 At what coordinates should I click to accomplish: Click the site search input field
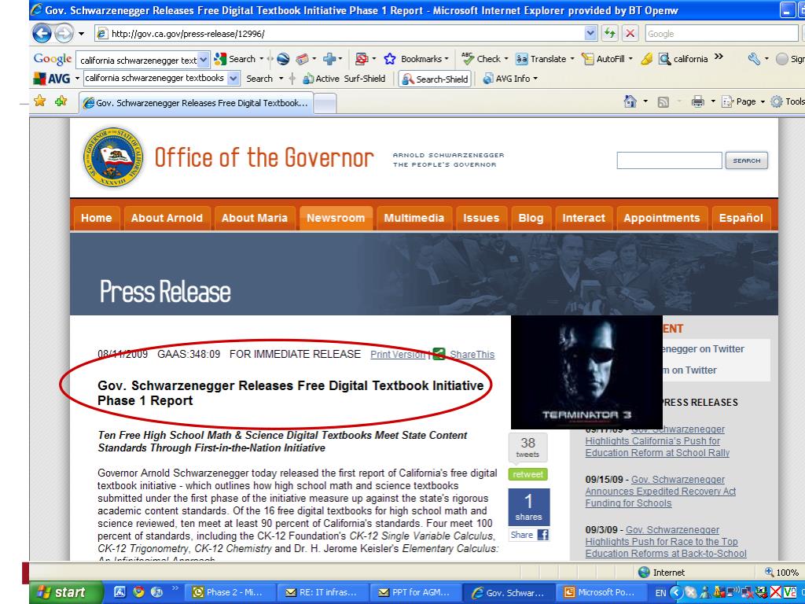[670, 160]
